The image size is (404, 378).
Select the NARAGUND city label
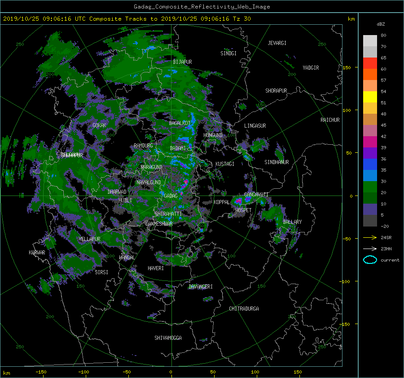152,167
